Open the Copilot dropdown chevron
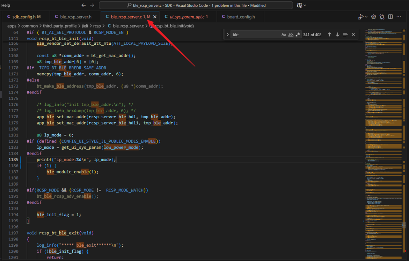This screenshot has width=409, height=261. click(x=305, y=5)
